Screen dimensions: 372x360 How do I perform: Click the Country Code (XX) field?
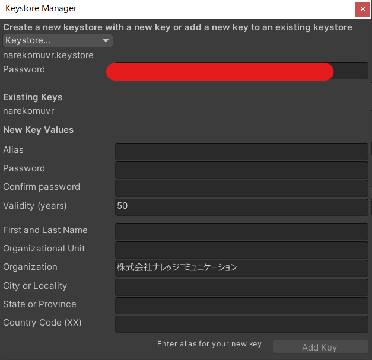coord(241,324)
